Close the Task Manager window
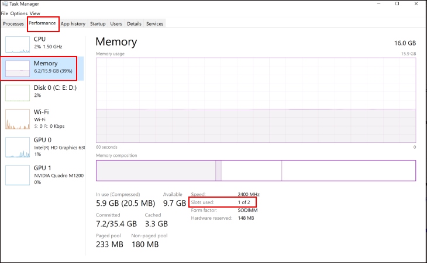Screen dimensions: 427x263 [x=416, y=3]
